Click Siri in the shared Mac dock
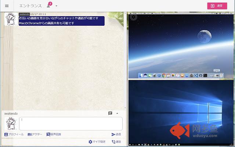Screen dimensions: 235x147 pyautogui.click(x=145, y=75)
